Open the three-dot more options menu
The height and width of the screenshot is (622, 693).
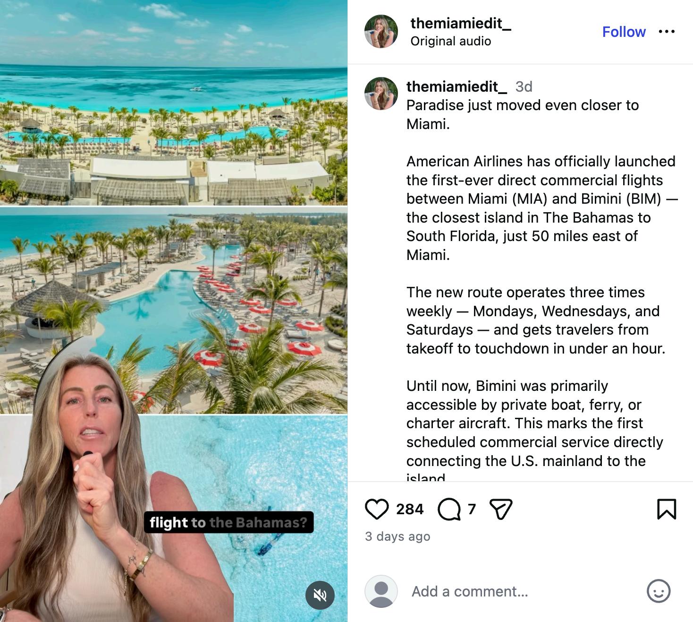tap(667, 32)
